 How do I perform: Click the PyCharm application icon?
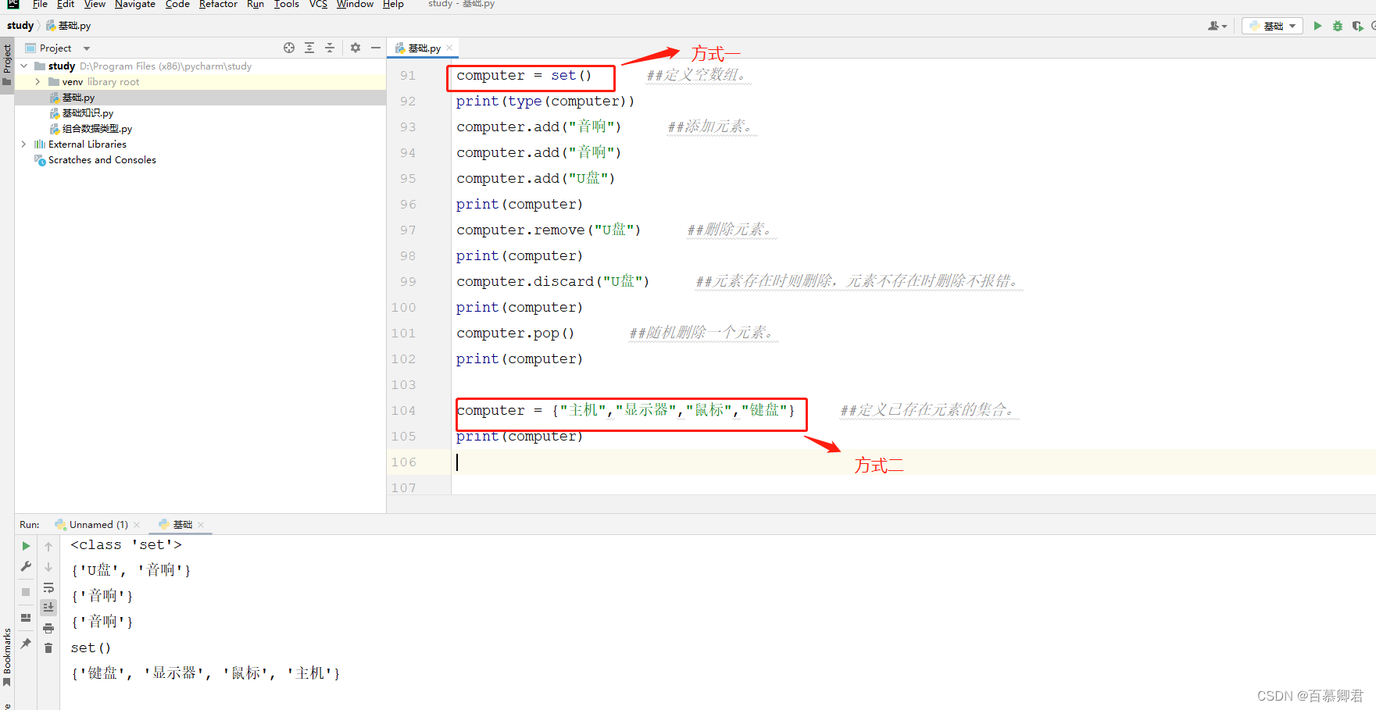coord(13,5)
